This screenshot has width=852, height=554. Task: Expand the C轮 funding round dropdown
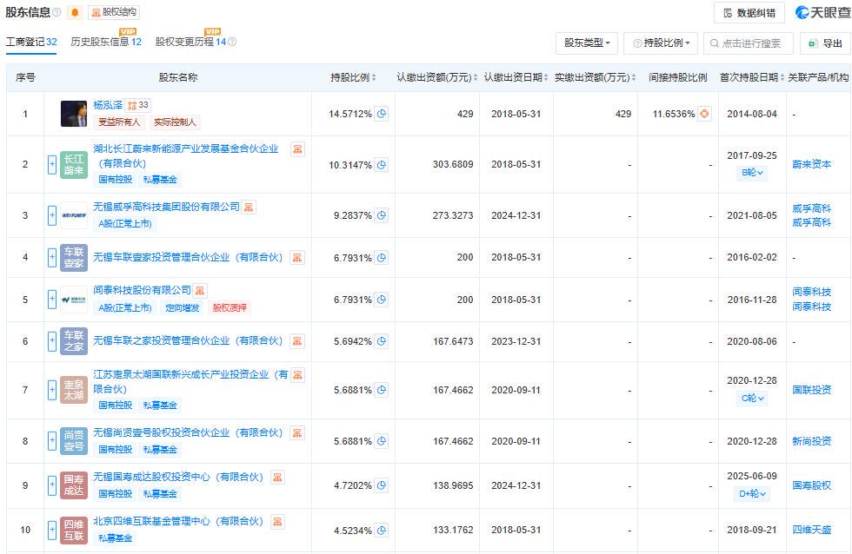point(752,399)
